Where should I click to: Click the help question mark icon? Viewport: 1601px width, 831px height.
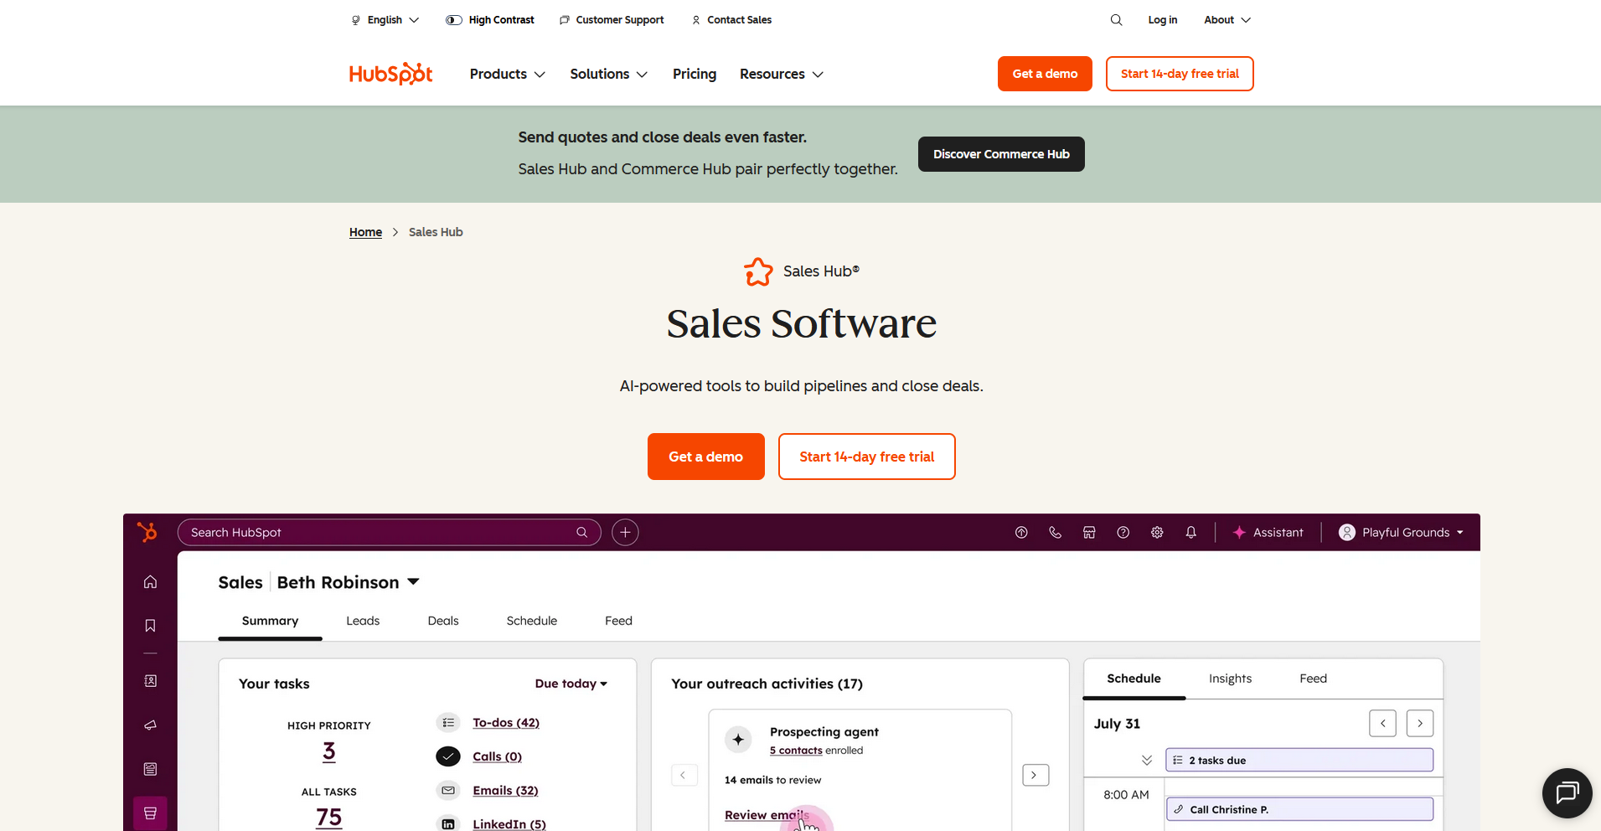[x=1123, y=532]
